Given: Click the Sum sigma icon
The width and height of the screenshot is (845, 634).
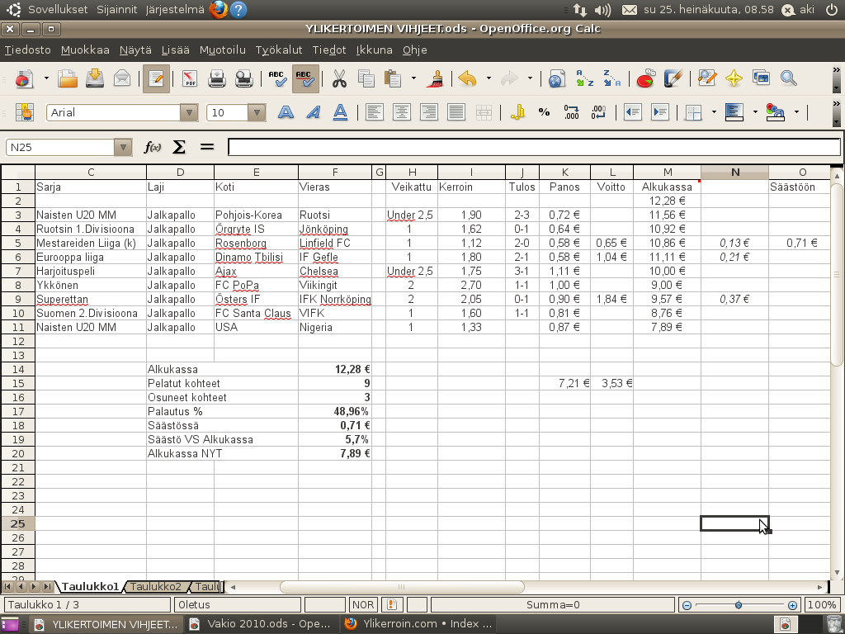Looking at the screenshot, I should coord(178,147).
